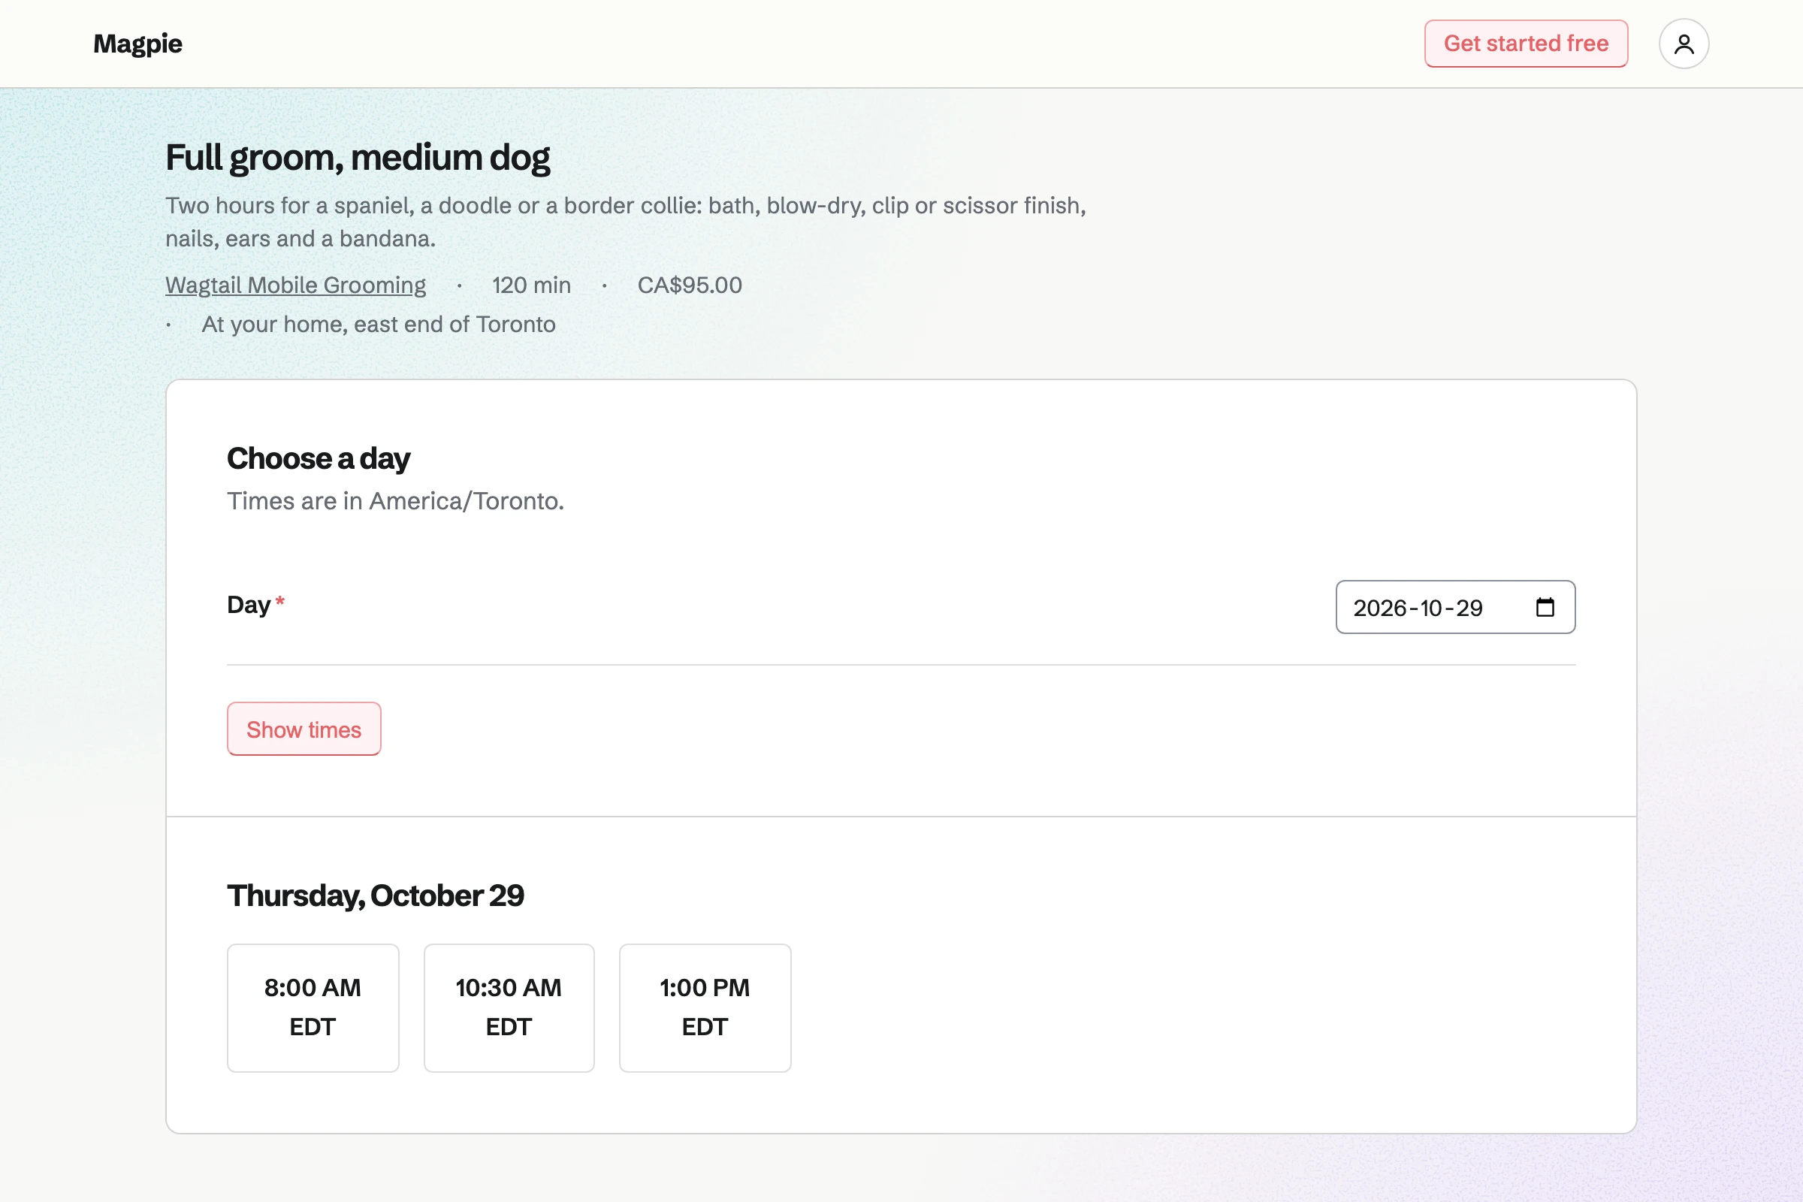Open the user account profile icon
The height and width of the screenshot is (1202, 1803).
pos(1684,44)
